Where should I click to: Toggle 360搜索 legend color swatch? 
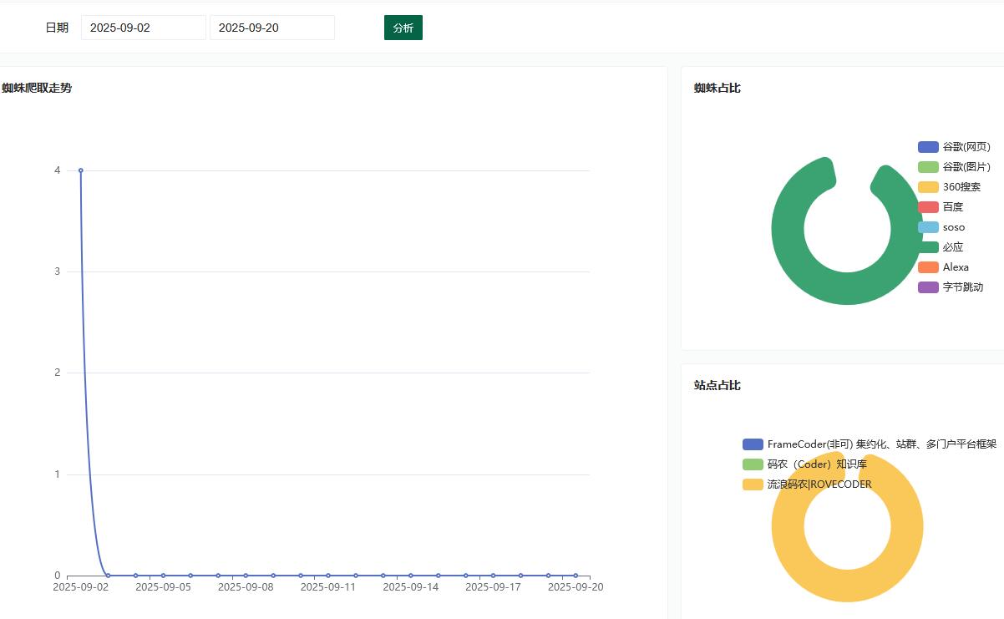click(x=928, y=187)
